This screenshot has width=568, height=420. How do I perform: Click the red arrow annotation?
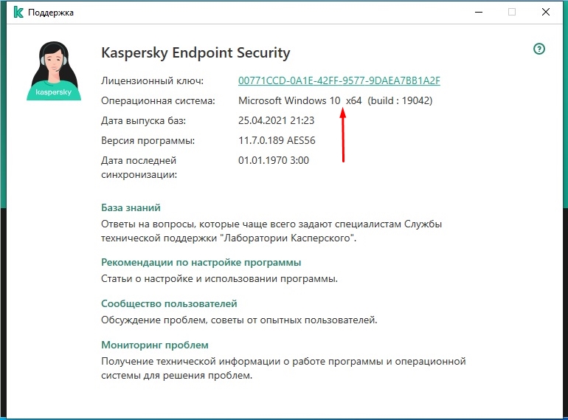tap(343, 134)
